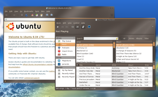Click playing-indicator speaker column header
This screenshot has width=158, height=97.
click(77, 65)
